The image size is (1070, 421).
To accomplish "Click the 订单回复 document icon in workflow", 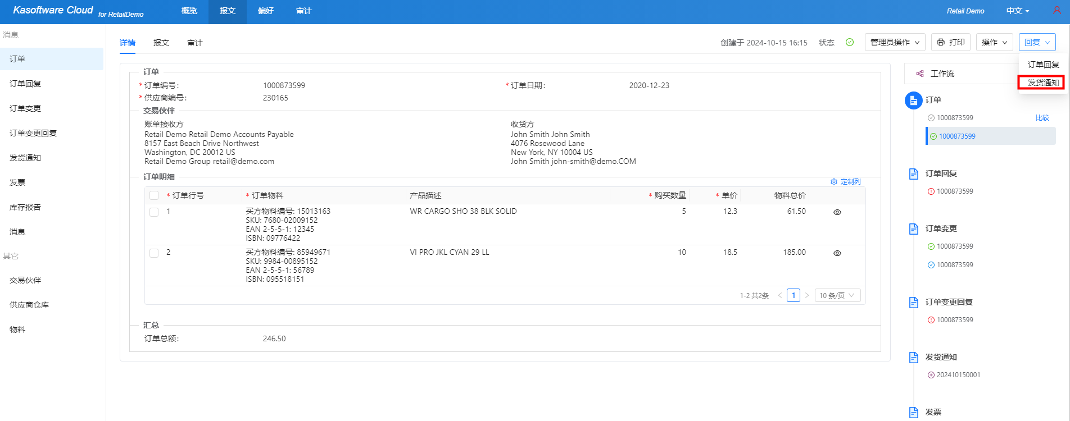I will 914,173.
